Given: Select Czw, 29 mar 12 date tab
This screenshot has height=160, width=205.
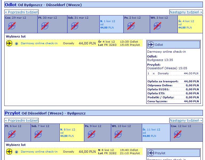Looking at the screenshot, I should coord(21,24).
